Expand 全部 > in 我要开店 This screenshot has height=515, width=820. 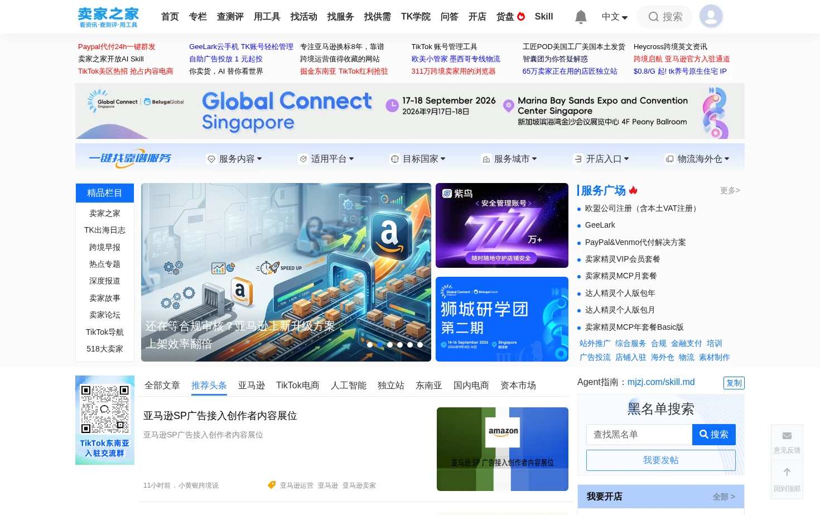click(x=724, y=497)
